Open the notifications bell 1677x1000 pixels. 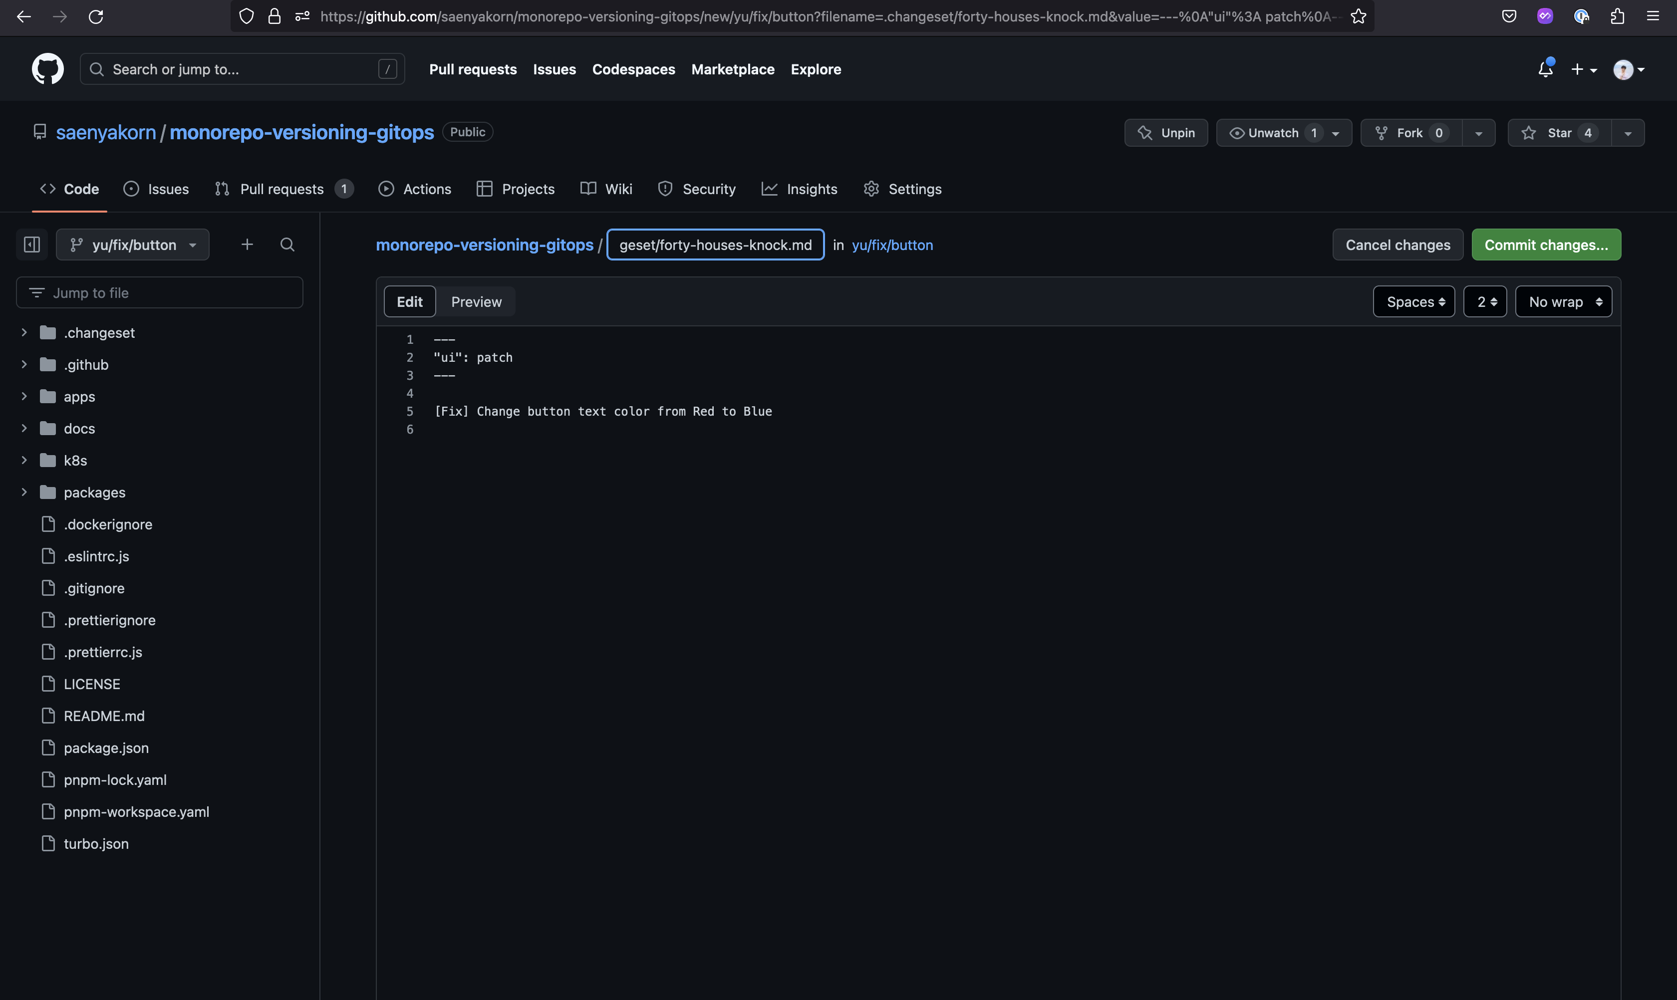pos(1545,69)
